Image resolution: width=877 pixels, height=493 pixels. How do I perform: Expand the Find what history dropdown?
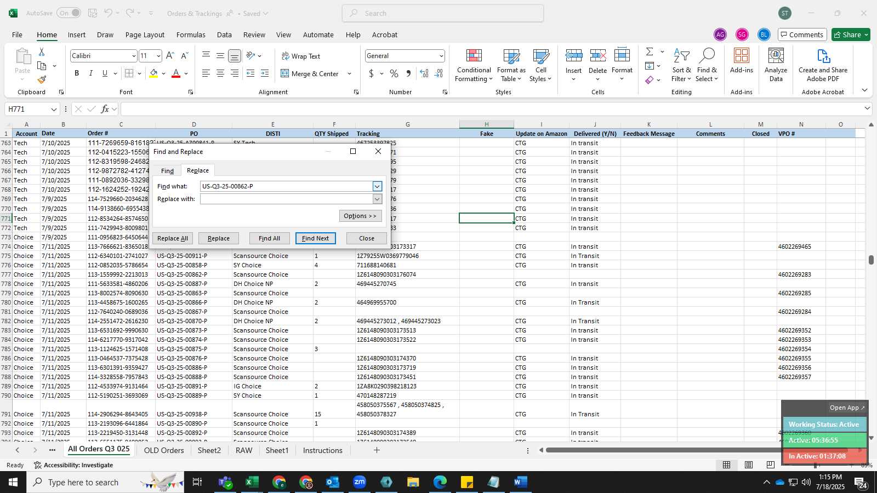(377, 186)
